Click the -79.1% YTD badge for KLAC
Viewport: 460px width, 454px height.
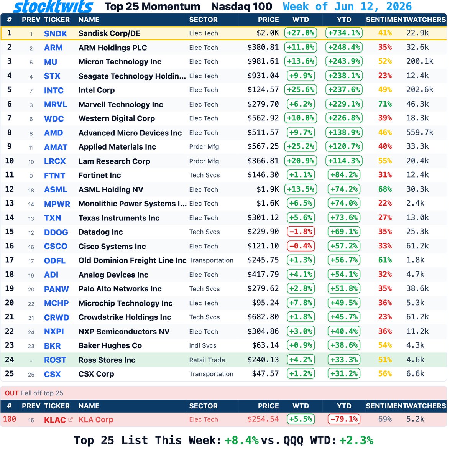tap(344, 419)
